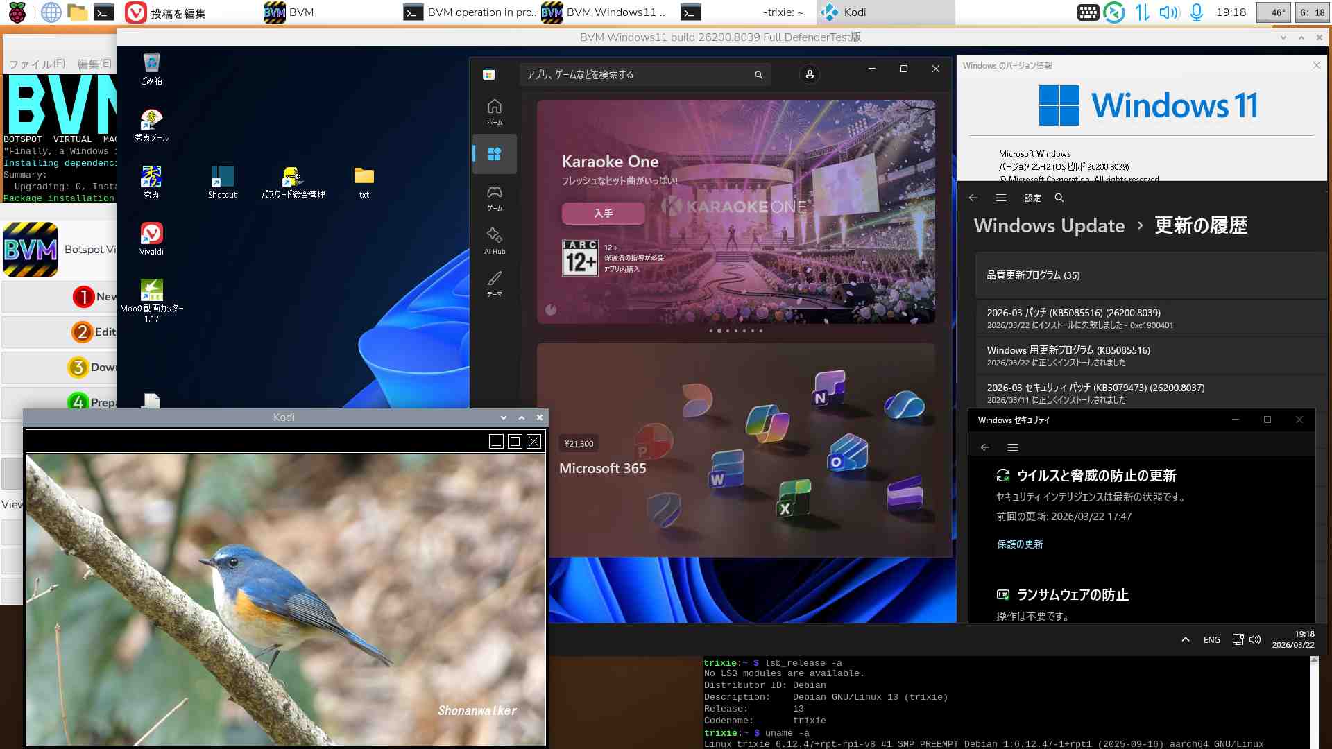Open the ファイル menu in BVM window

(37, 64)
